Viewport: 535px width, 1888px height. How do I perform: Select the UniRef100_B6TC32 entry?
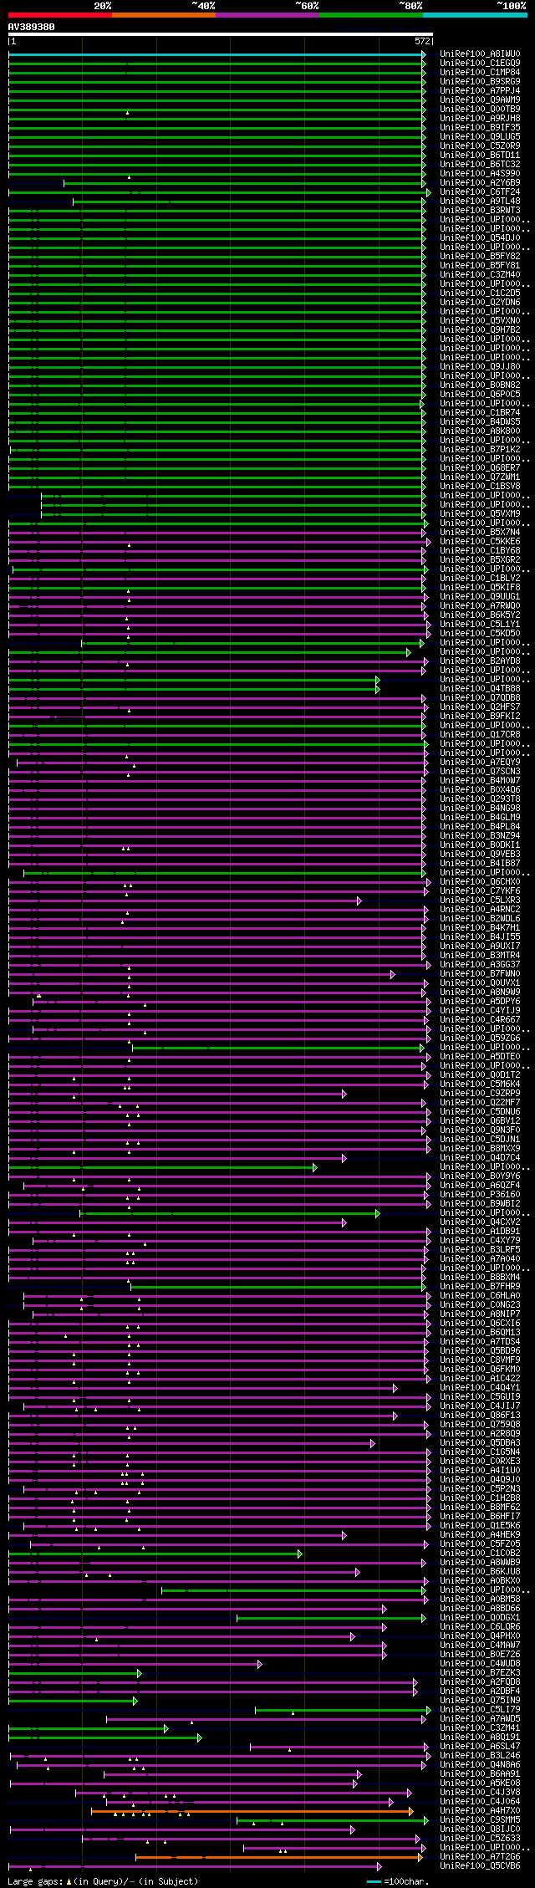[x=480, y=165]
